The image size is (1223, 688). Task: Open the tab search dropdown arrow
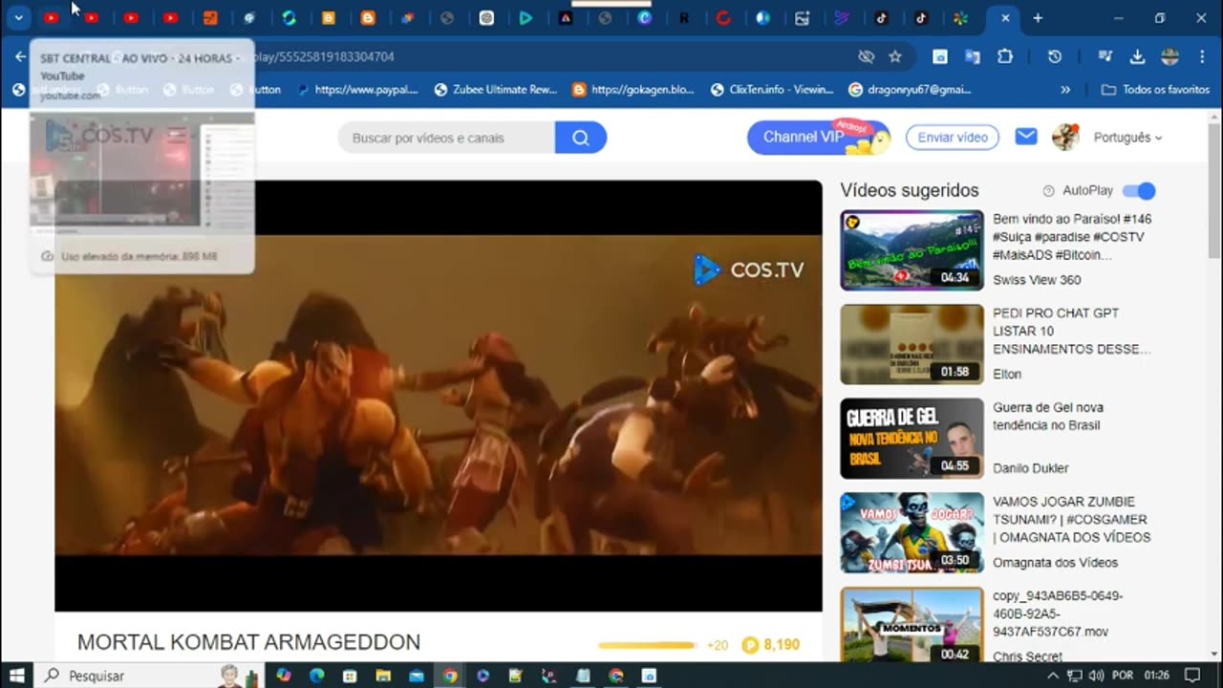click(18, 17)
